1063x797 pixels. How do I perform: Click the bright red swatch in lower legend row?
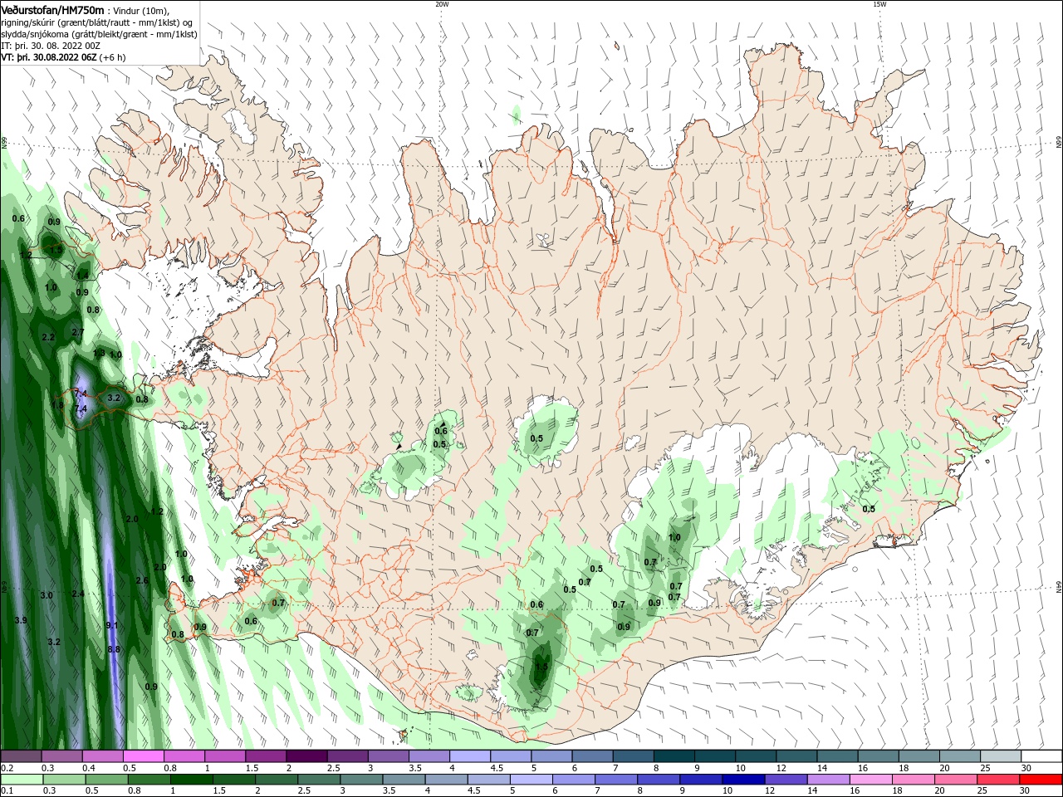click(1041, 780)
